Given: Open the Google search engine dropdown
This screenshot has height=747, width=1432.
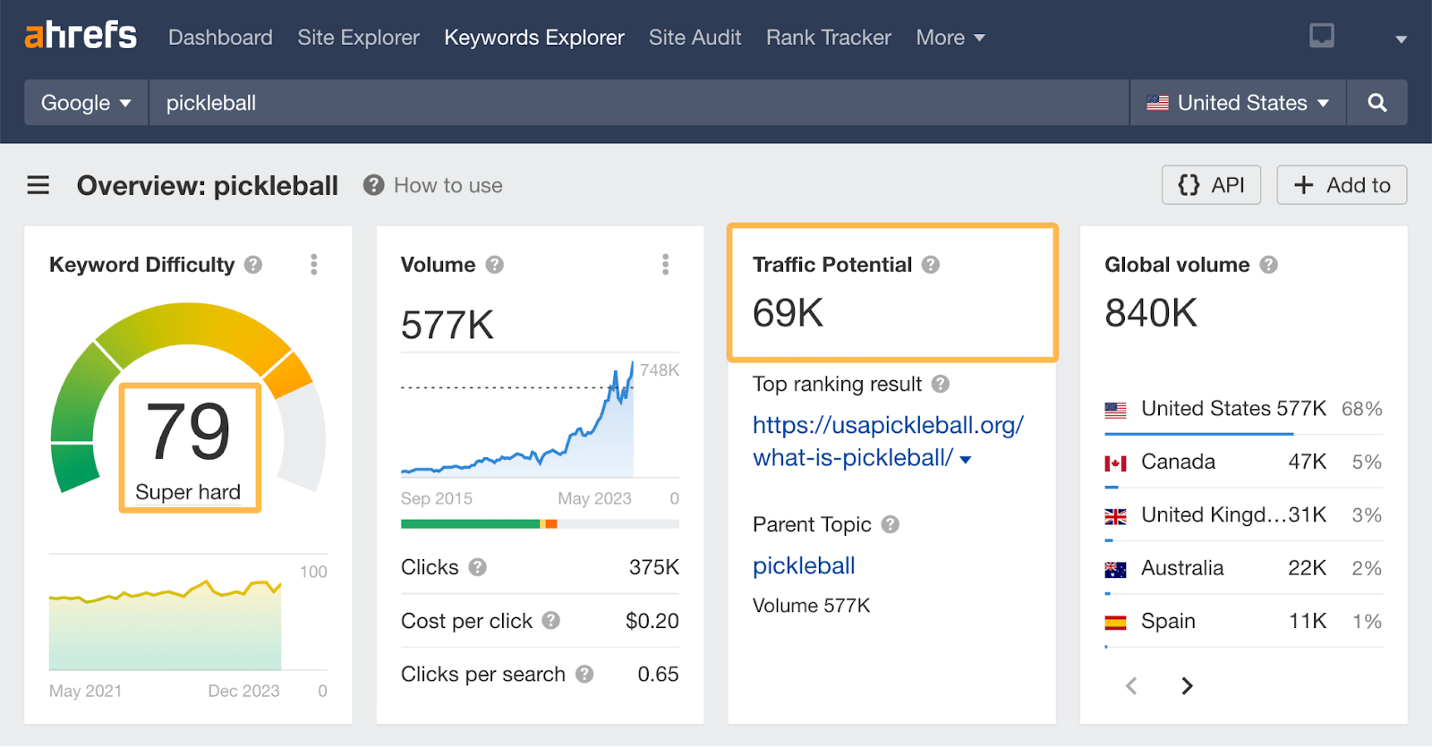Looking at the screenshot, I should (86, 103).
